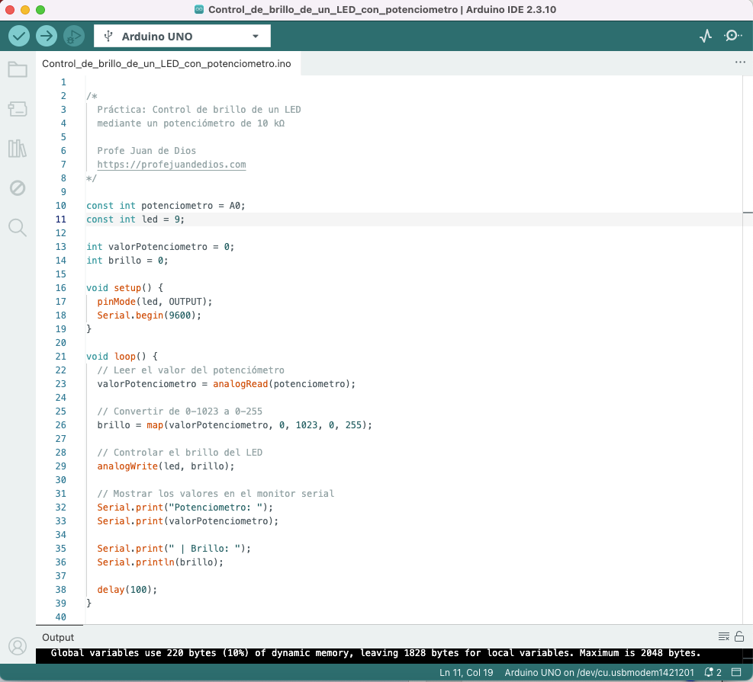Place cursor on 'const int led = 9;'

(x=136, y=219)
